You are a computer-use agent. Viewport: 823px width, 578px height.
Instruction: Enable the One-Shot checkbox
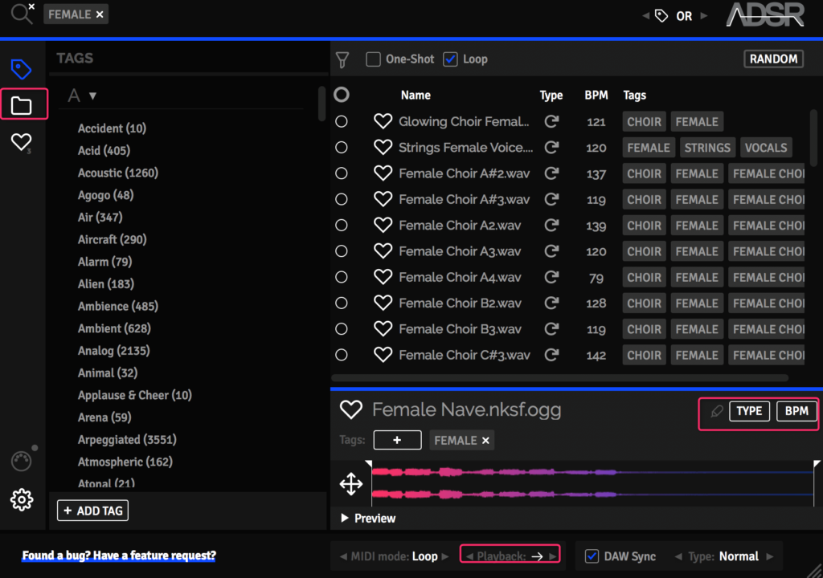click(x=373, y=59)
